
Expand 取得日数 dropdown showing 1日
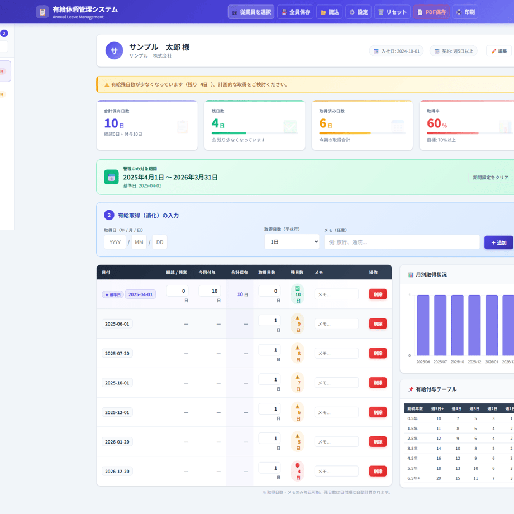(x=292, y=242)
